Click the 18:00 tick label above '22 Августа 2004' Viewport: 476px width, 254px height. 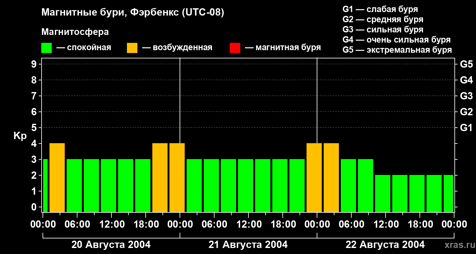(420, 224)
